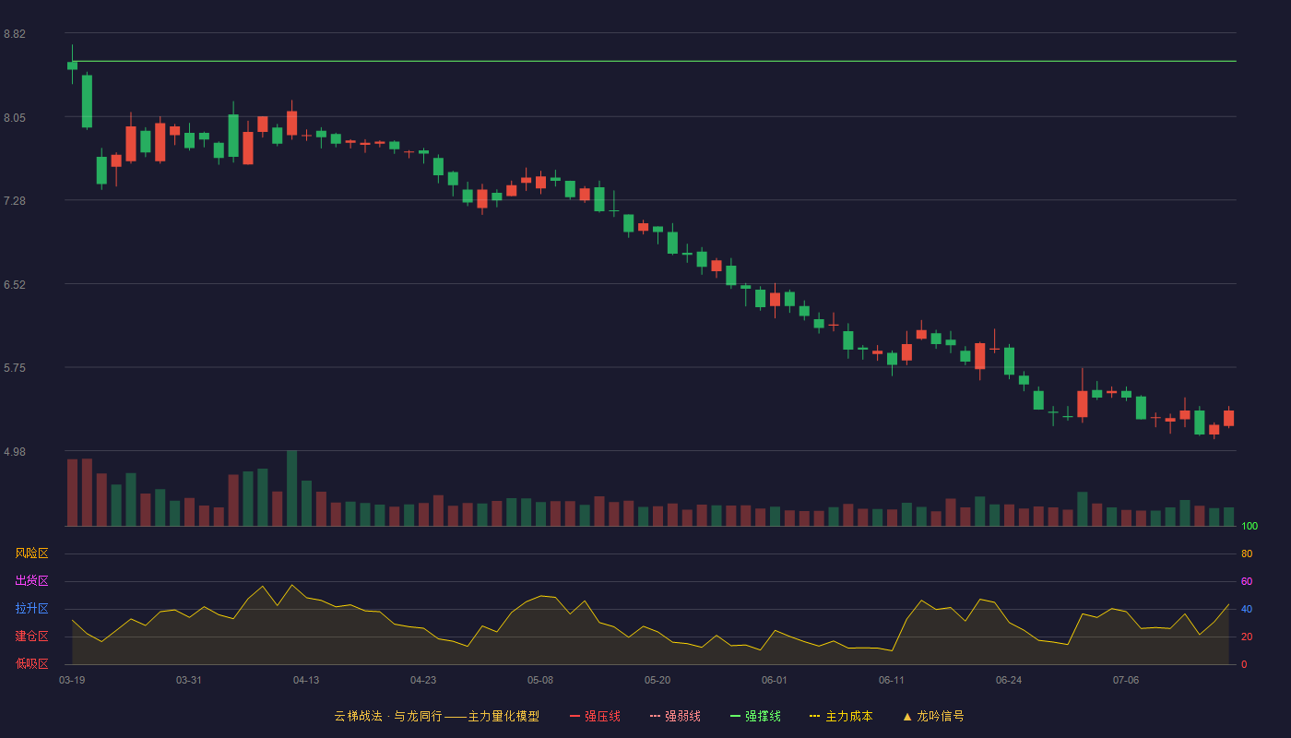The height and width of the screenshot is (738, 1291).
Task: Click the magenta 60 indicator scale value
Action: pyautogui.click(x=1247, y=581)
